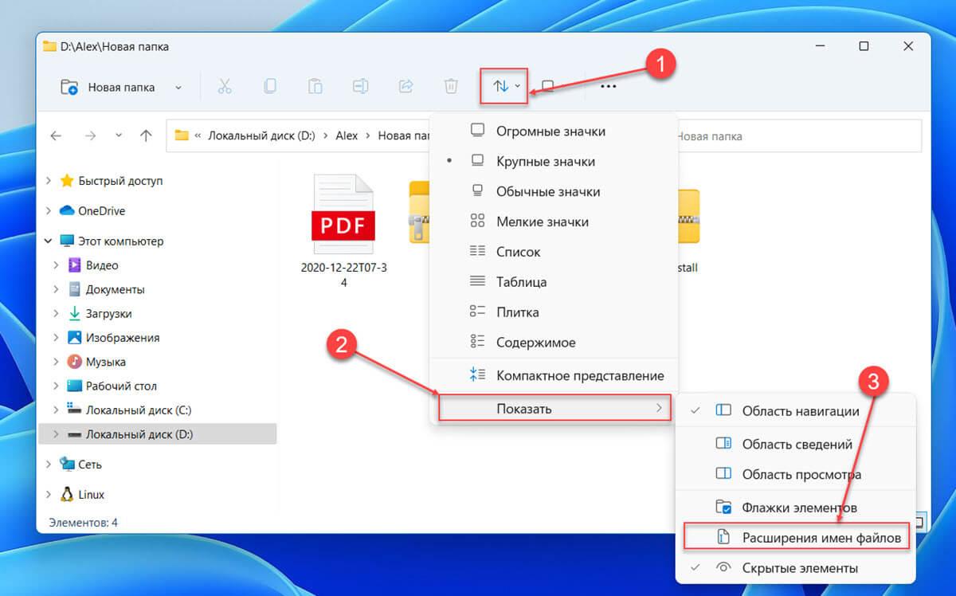This screenshot has height=596, width=956.
Task: Click the Paste clipboard icon in toolbar
Action: (x=315, y=87)
